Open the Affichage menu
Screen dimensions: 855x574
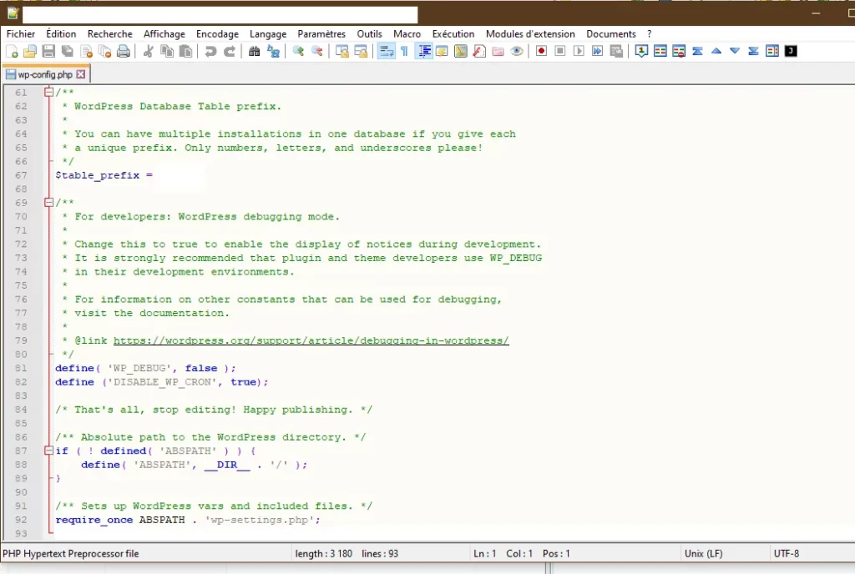point(164,33)
